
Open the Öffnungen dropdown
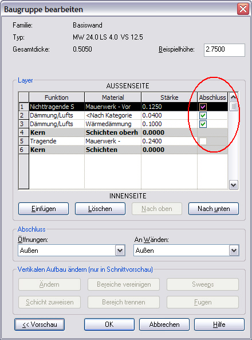[x=120, y=251]
